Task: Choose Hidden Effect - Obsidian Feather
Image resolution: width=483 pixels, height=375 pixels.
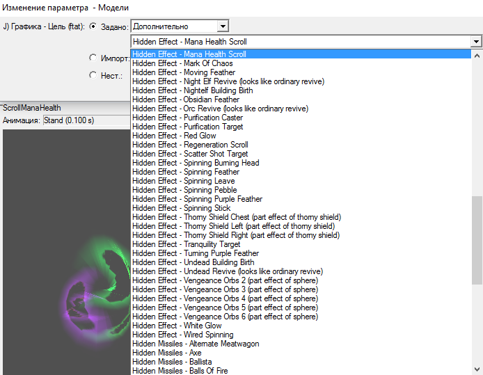Action: (x=301, y=99)
